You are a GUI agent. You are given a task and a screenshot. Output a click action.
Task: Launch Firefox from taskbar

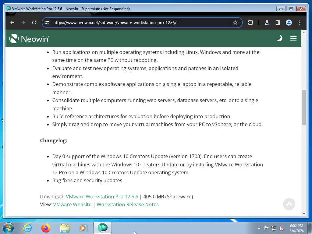(46, 228)
